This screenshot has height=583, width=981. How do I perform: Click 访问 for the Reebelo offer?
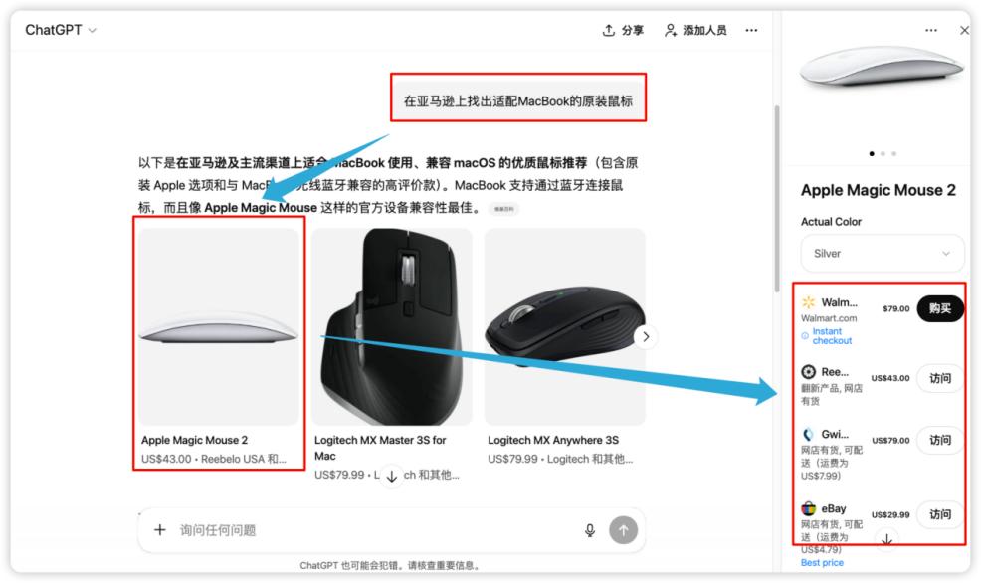939,378
